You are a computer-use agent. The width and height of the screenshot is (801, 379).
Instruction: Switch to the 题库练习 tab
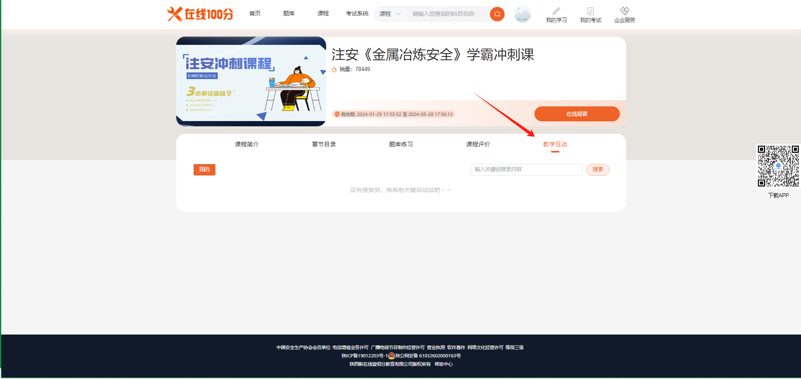(x=401, y=144)
